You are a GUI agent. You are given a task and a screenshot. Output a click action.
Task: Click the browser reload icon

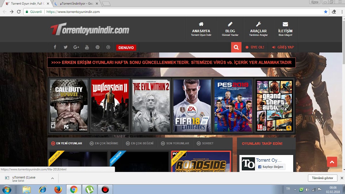19,12
